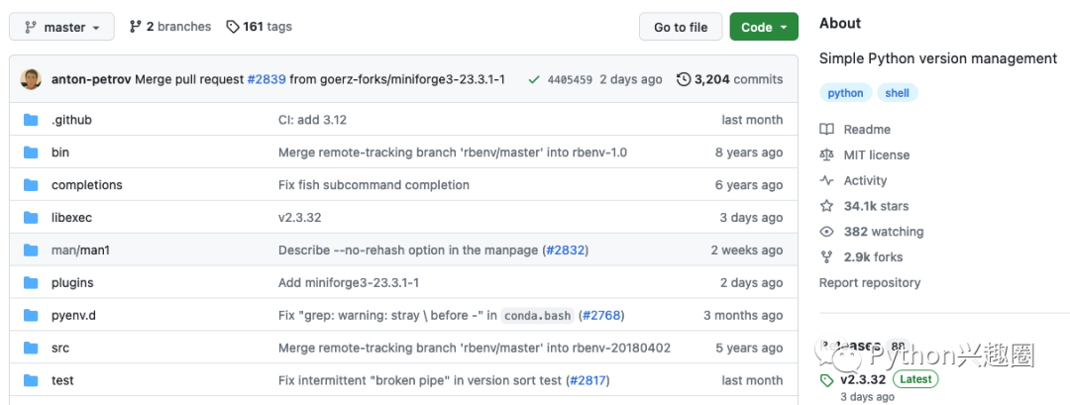View the 3,204 commits history
1070x405 pixels.
pyautogui.click(x=738, y=80)
